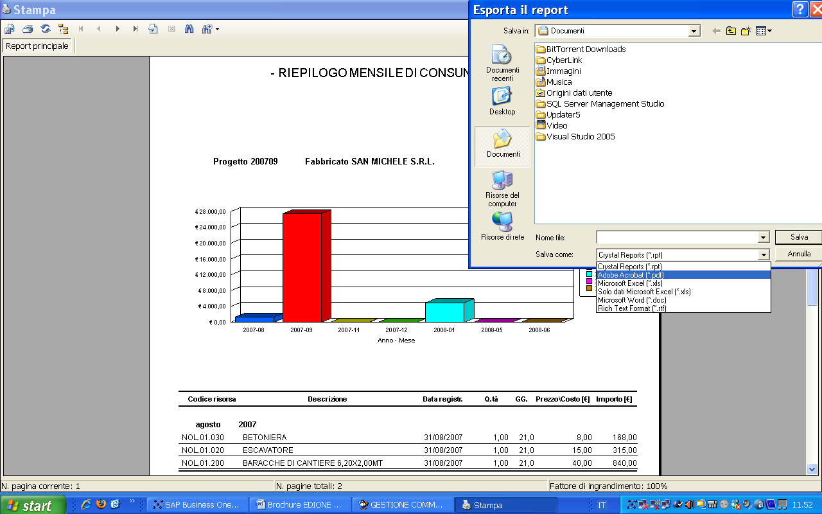Select the Updater5 folder
The height and width of the screenshot is (514, 822).
pos(558,115)
